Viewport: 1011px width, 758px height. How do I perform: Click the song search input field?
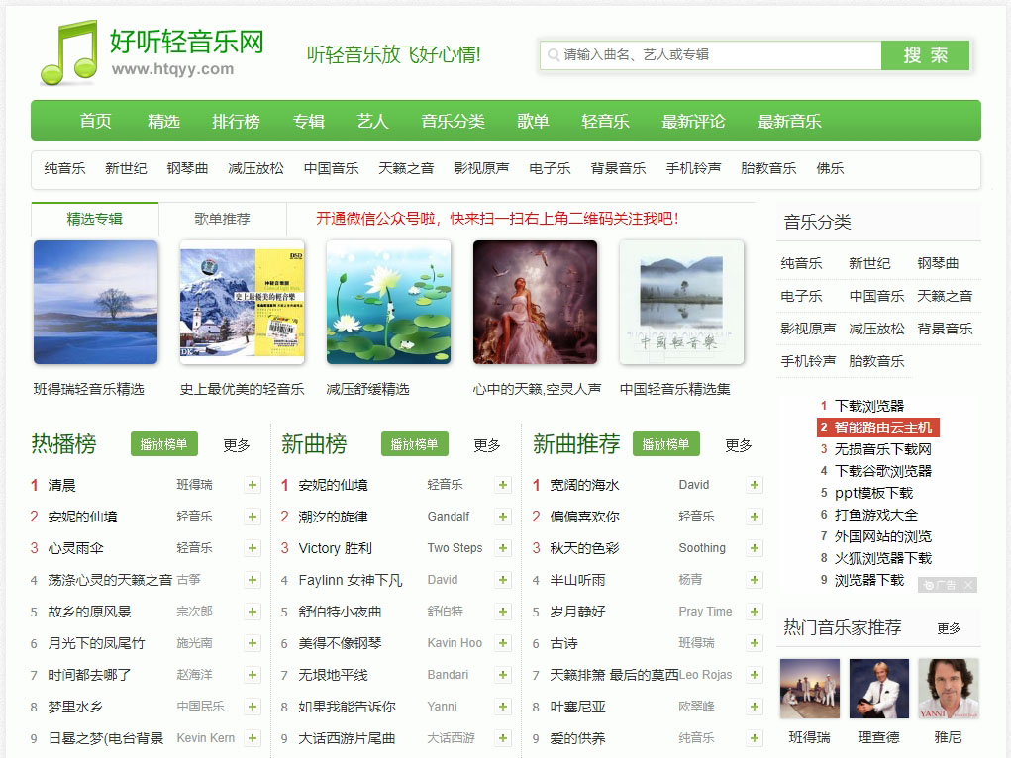click(x=710, y=55)
